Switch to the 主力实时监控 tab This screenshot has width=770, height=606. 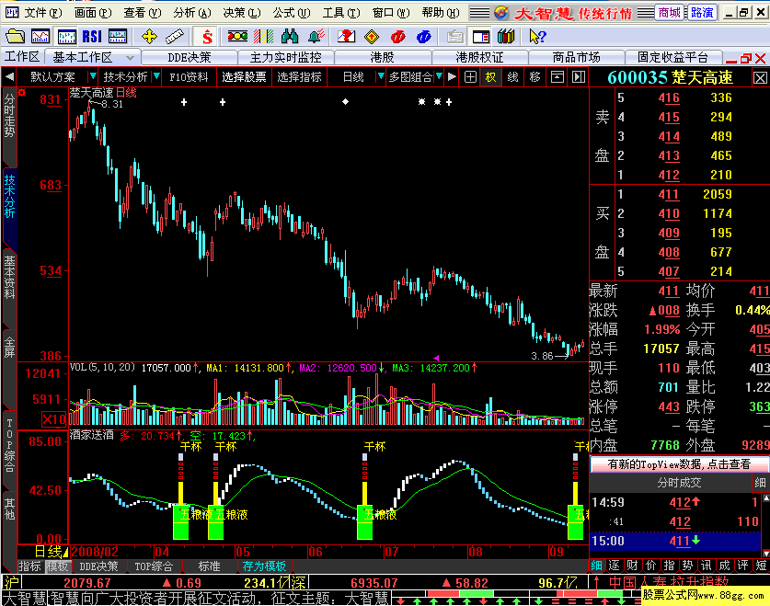286,57
